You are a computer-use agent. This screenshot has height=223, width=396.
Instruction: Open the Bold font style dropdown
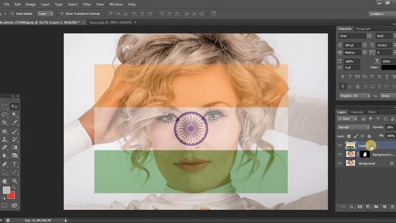point(395,36)
